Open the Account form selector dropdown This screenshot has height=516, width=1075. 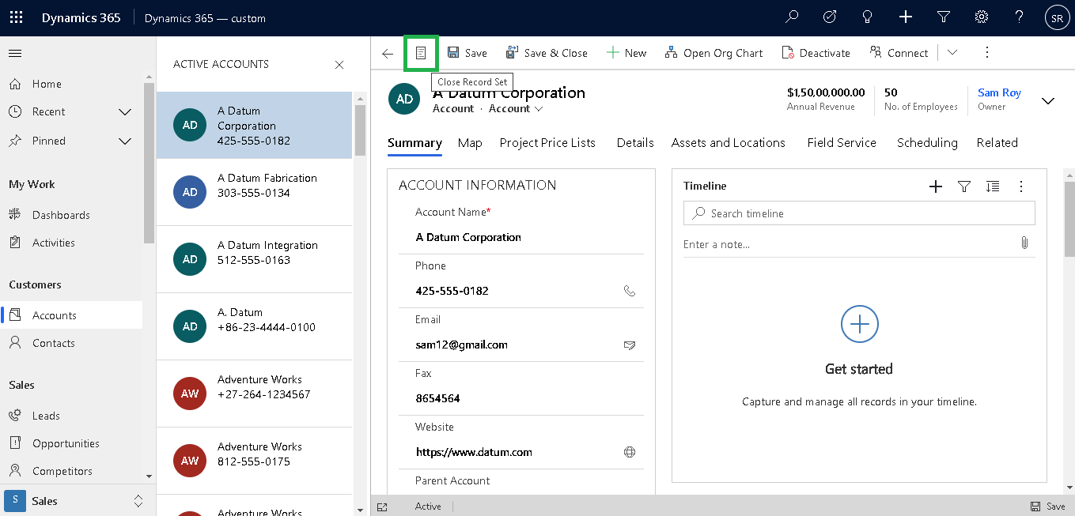point(517,109)
